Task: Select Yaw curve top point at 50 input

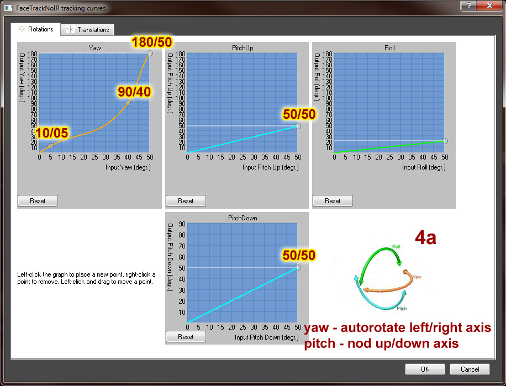Action: [x=150, y=54]
